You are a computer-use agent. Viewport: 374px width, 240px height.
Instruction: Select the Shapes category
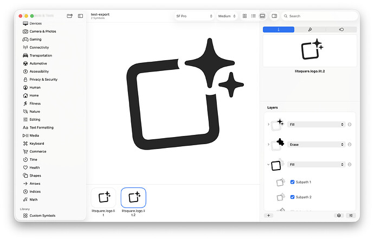click(x=32, y=176)
